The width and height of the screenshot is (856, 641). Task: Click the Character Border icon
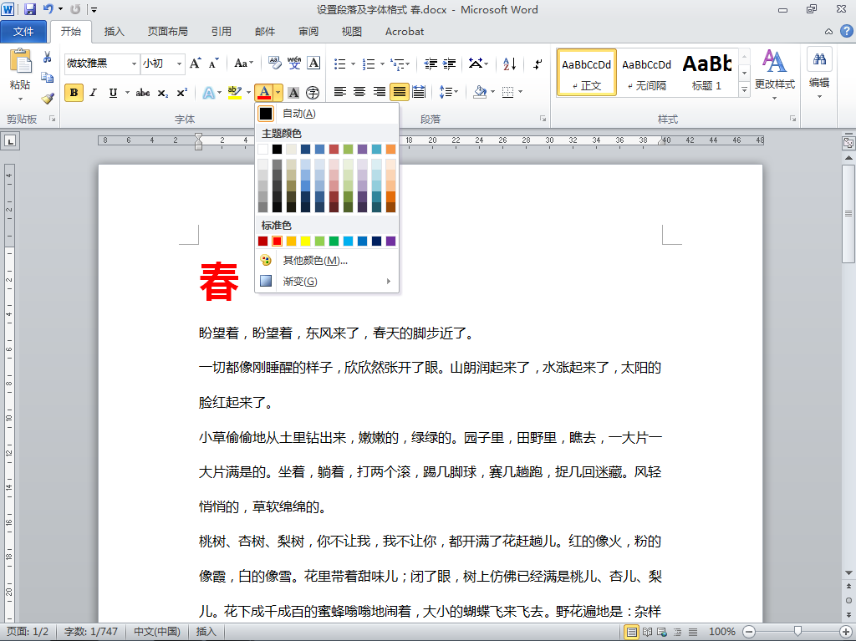click(314, 64)
